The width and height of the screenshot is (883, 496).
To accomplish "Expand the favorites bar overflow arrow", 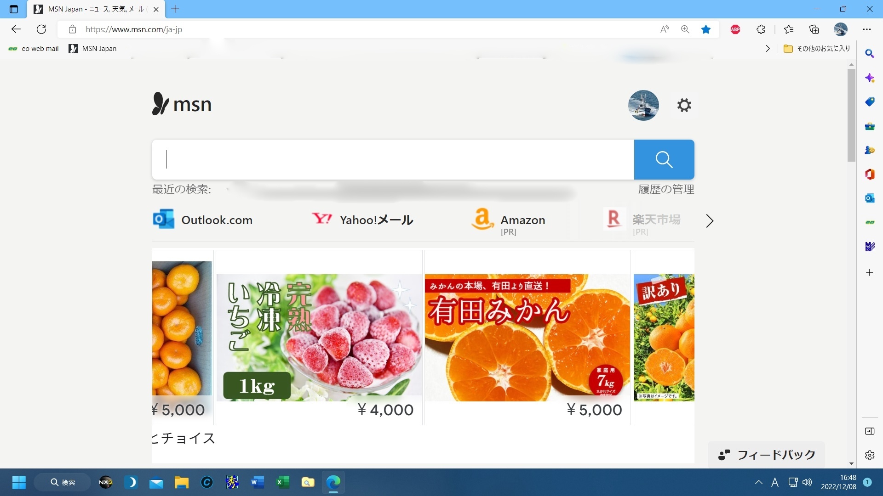I will coord(767,48).
